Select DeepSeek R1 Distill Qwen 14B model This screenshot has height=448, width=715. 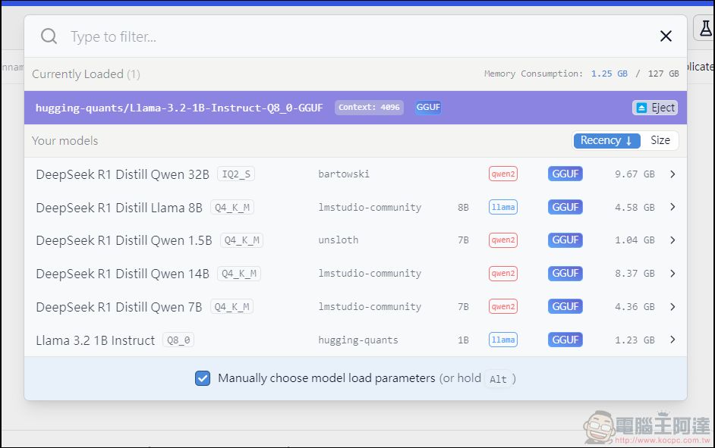pyautogui.click(x=356, y=273)
